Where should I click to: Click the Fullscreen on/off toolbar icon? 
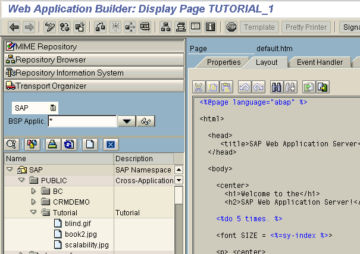tap(196, 27)
